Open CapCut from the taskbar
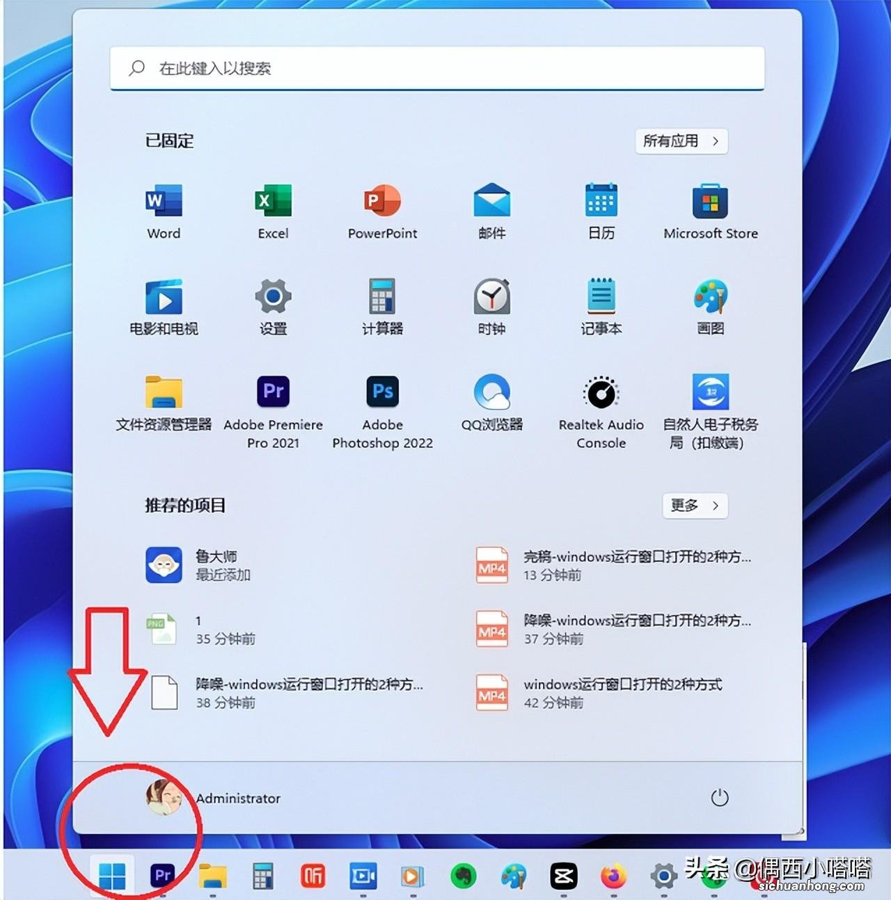This screenshot has height=900, width=891. tap(564, 876)
